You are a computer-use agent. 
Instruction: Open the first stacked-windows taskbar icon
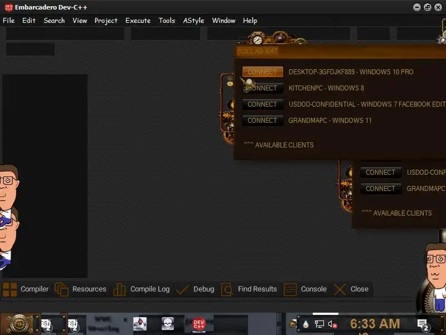(46, 324)
